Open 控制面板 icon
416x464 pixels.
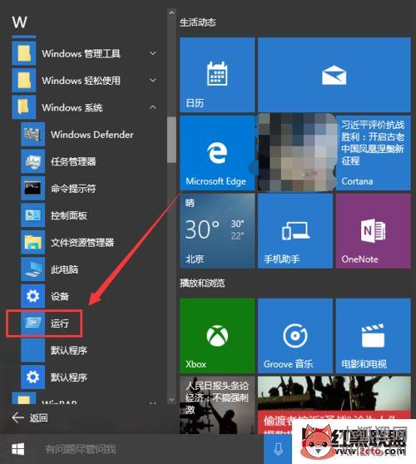tap(33, 215)
